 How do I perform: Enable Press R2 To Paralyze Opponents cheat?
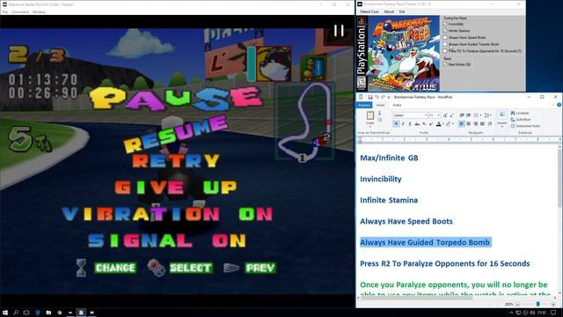coord(445,51)
